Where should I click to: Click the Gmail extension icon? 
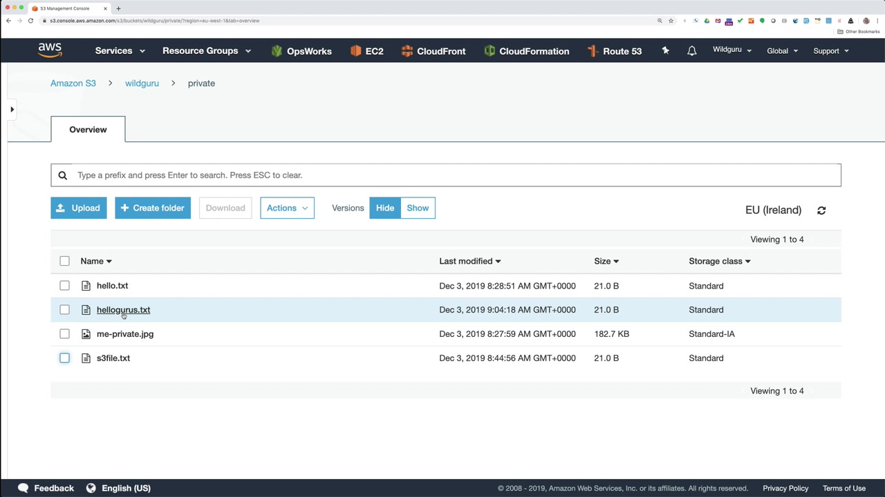(x=718, y=21)
